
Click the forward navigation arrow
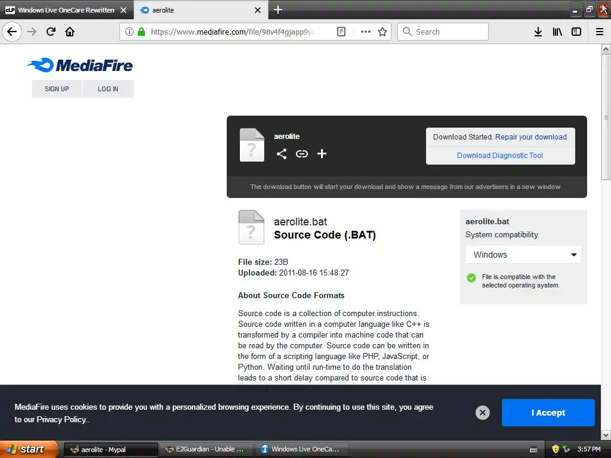(x=32, y=32)
